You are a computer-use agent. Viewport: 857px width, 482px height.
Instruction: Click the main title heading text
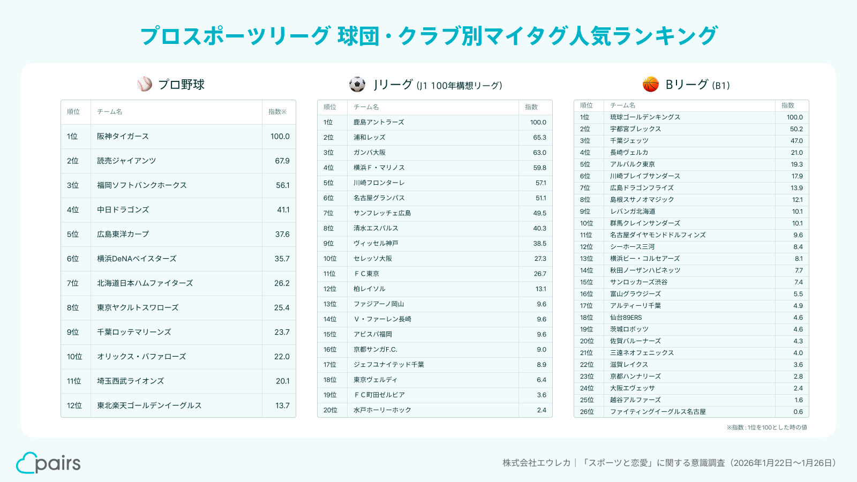click(428, 36)
